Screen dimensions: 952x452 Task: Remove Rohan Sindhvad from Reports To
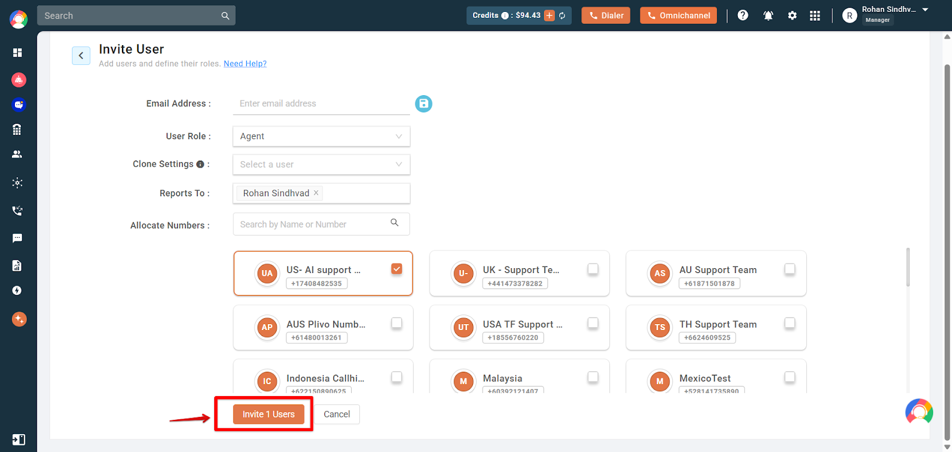(316, 193)
